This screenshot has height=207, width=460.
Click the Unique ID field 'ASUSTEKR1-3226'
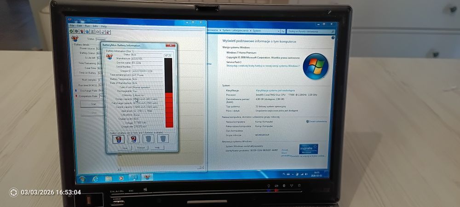click(147, 71)
